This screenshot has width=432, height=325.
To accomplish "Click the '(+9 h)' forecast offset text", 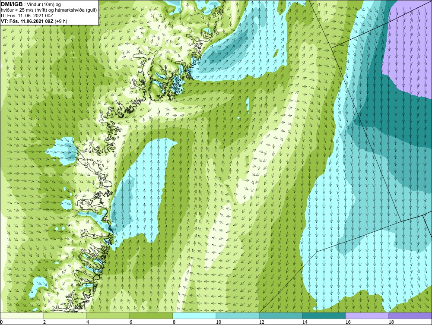I will [x=61, y=21].
